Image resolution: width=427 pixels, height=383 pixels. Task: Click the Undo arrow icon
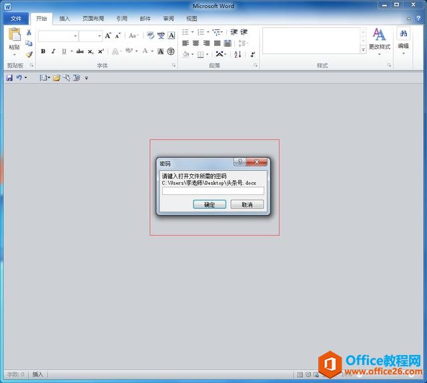point(19,78)
